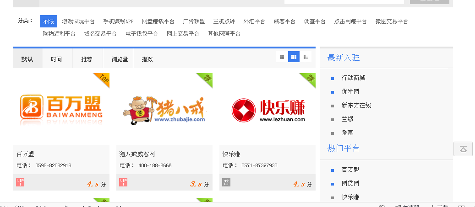Click phone number 0595-82062916
The width and height of the screenshot is (475, 207).
pos(53,165)
